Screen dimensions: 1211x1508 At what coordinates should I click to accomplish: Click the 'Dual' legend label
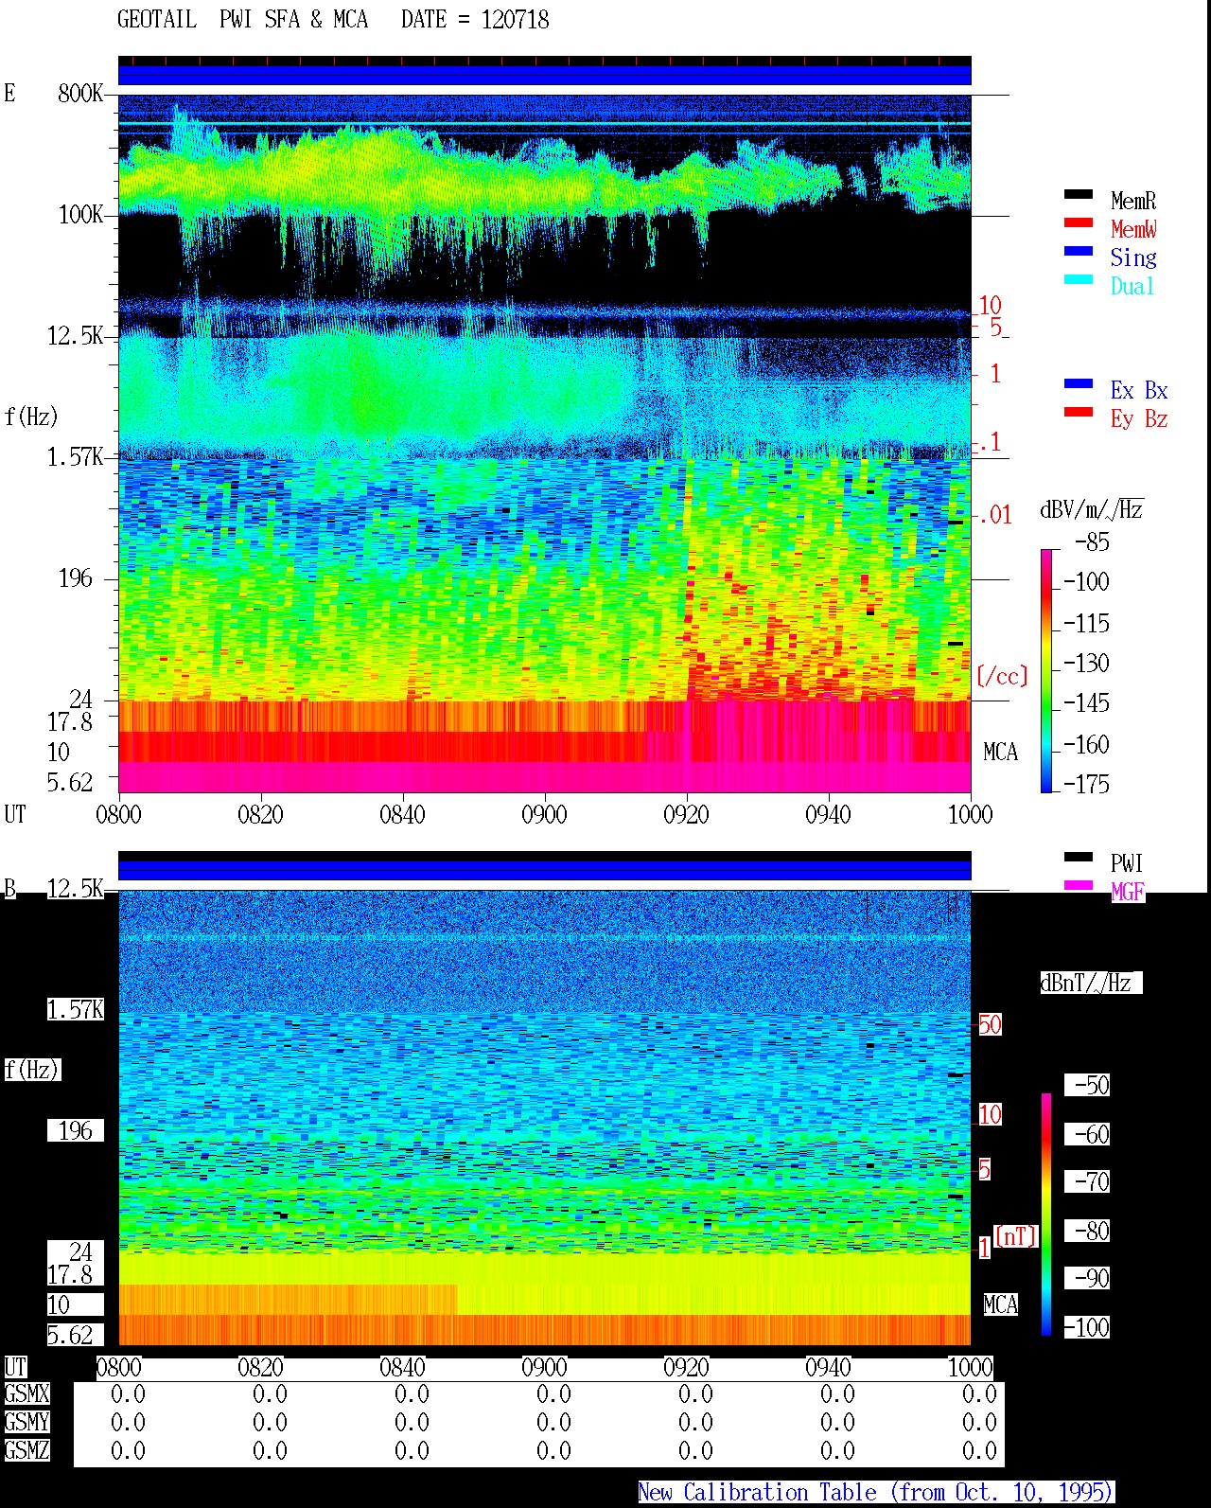tap(1133, 286)
